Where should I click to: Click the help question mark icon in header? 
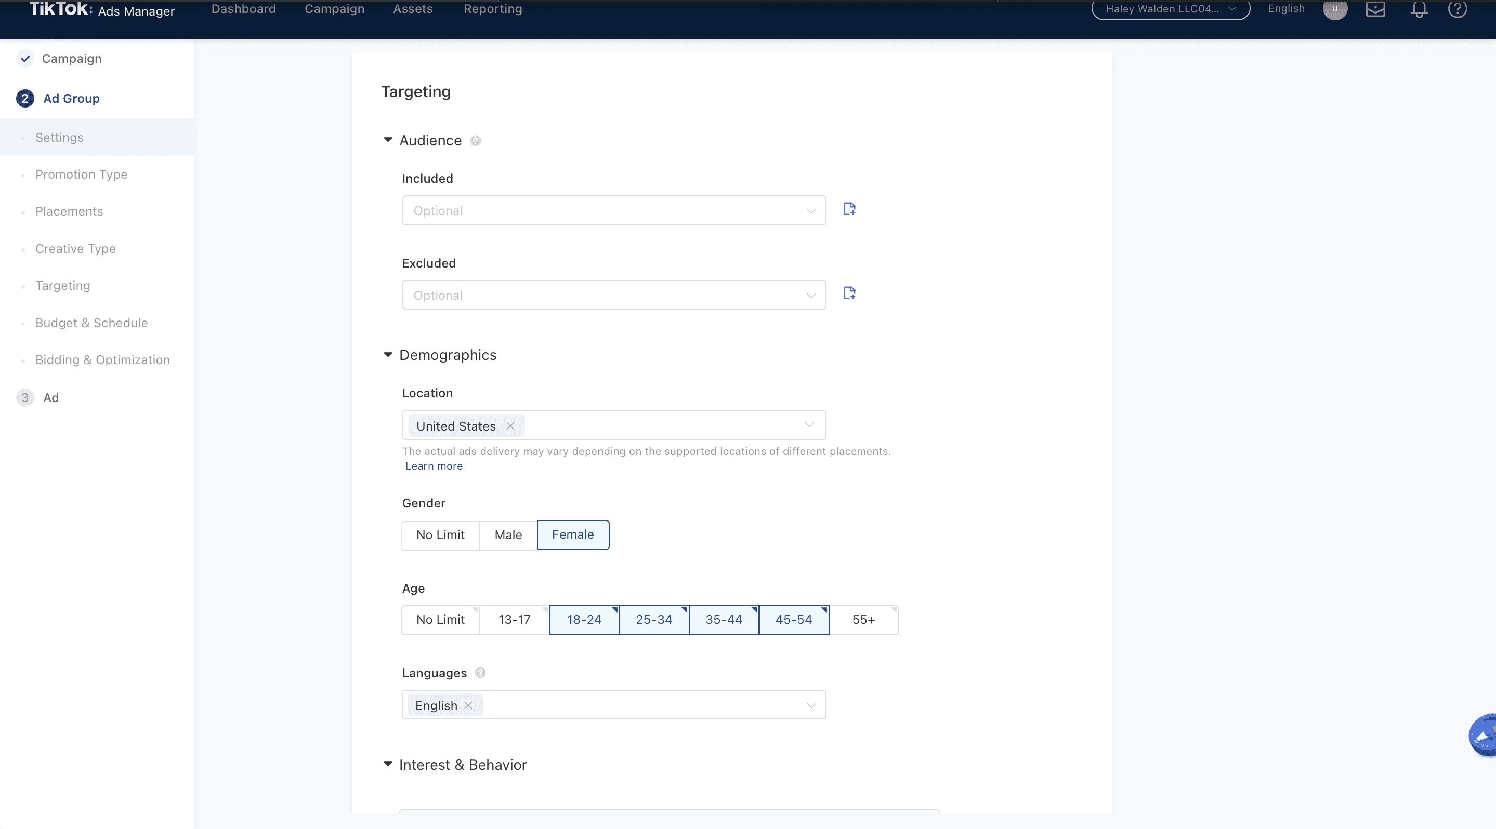(x=1457, y=9)
